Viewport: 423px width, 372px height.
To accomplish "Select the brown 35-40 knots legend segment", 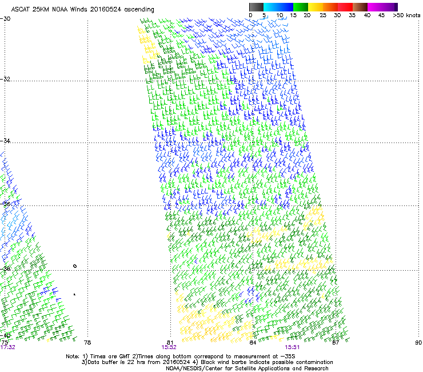I will coord(360,7).
